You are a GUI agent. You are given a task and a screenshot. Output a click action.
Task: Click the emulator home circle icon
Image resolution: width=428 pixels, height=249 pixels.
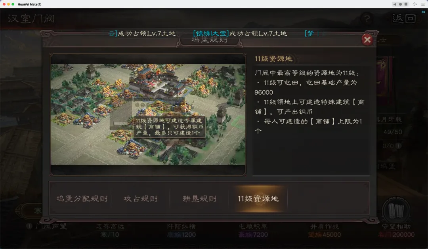click(x=400, y=4)
